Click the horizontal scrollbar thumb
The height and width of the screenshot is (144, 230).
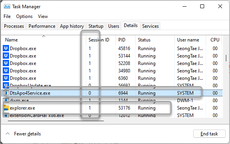56,121
